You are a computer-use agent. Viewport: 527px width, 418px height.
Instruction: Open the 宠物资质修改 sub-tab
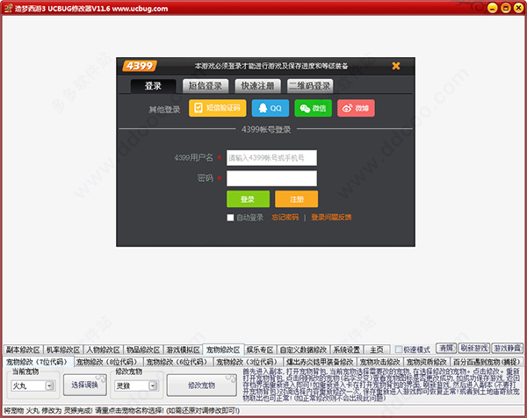pos(427,362)
